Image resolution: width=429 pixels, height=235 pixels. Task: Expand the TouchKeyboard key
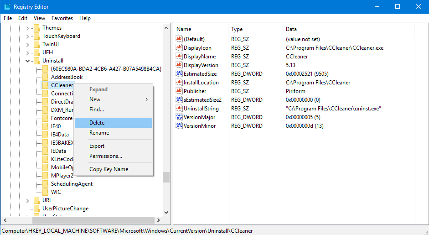click(27, 36)
